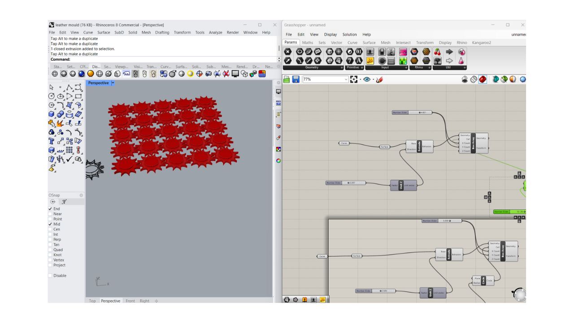Click the cherries icon in Util panel
This screenshot has height=323, width=574.
(x=438, y=52)
